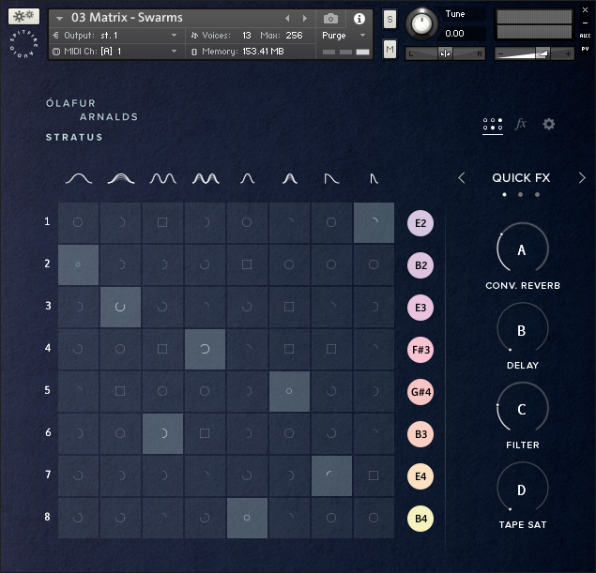Adjust the A Conv. Reverb knob
The width and height of the screenshot is (596, 573).
point(522,249)
